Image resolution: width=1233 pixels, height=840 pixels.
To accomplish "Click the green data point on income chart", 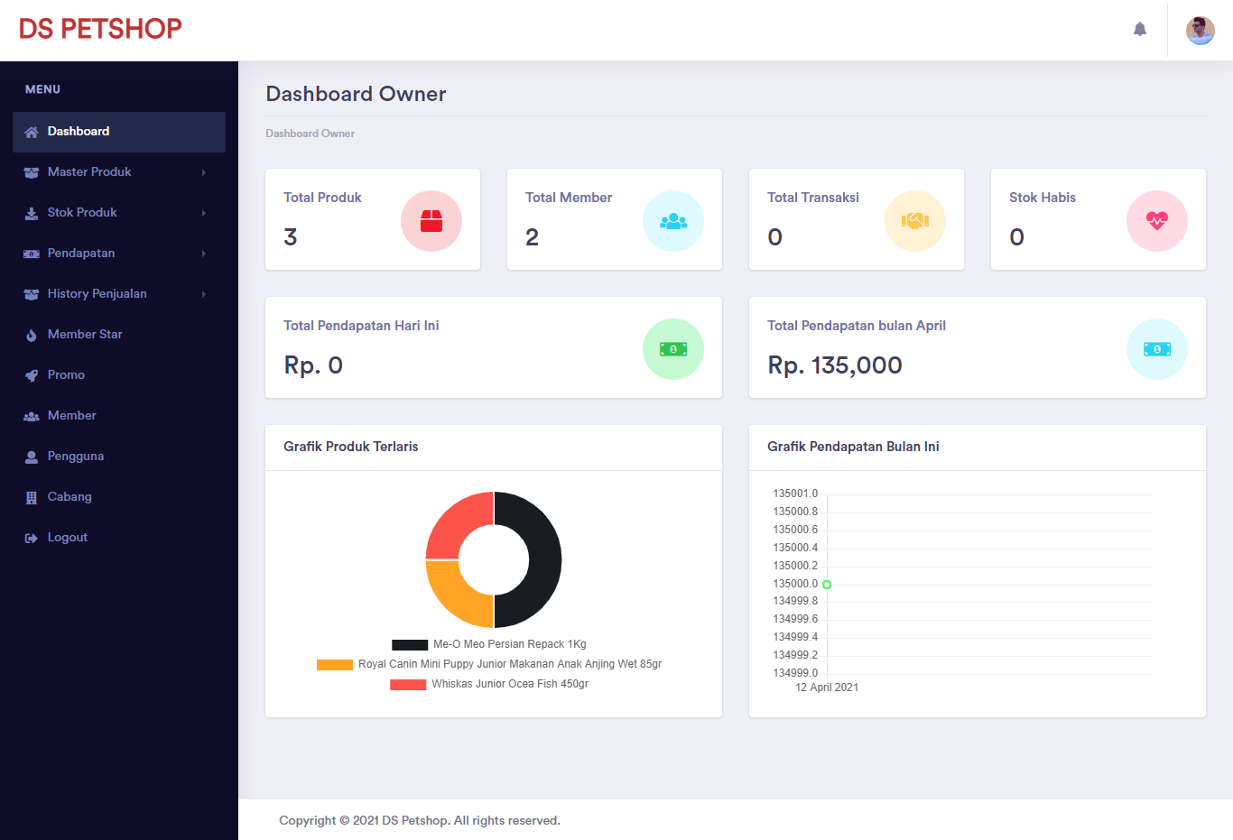I will [x=827, y=585].
